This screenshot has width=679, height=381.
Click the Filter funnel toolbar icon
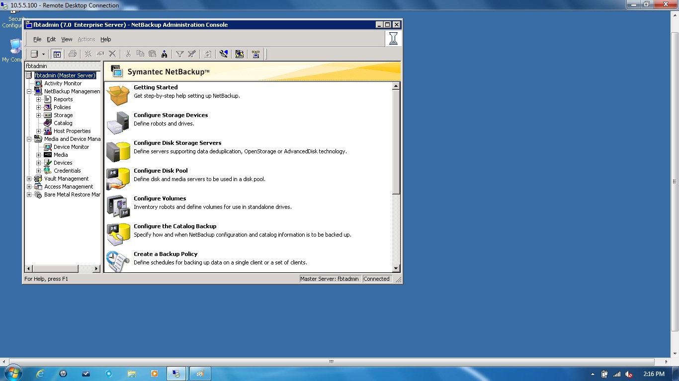point(180,54)
